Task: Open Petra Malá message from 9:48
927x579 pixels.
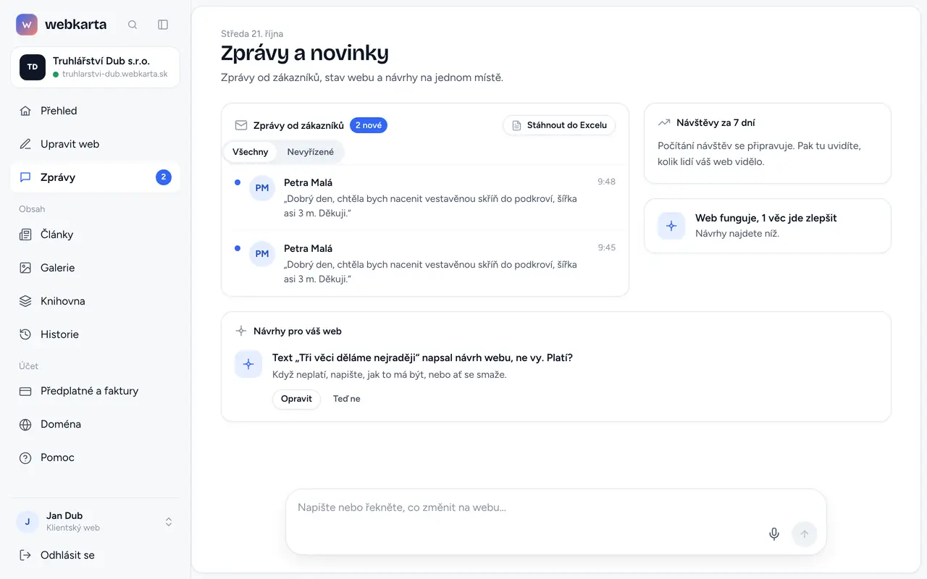Action: pos(425,198)
